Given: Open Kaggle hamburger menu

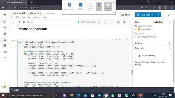Looking at the screenshot, I should [x=5, y=14].
